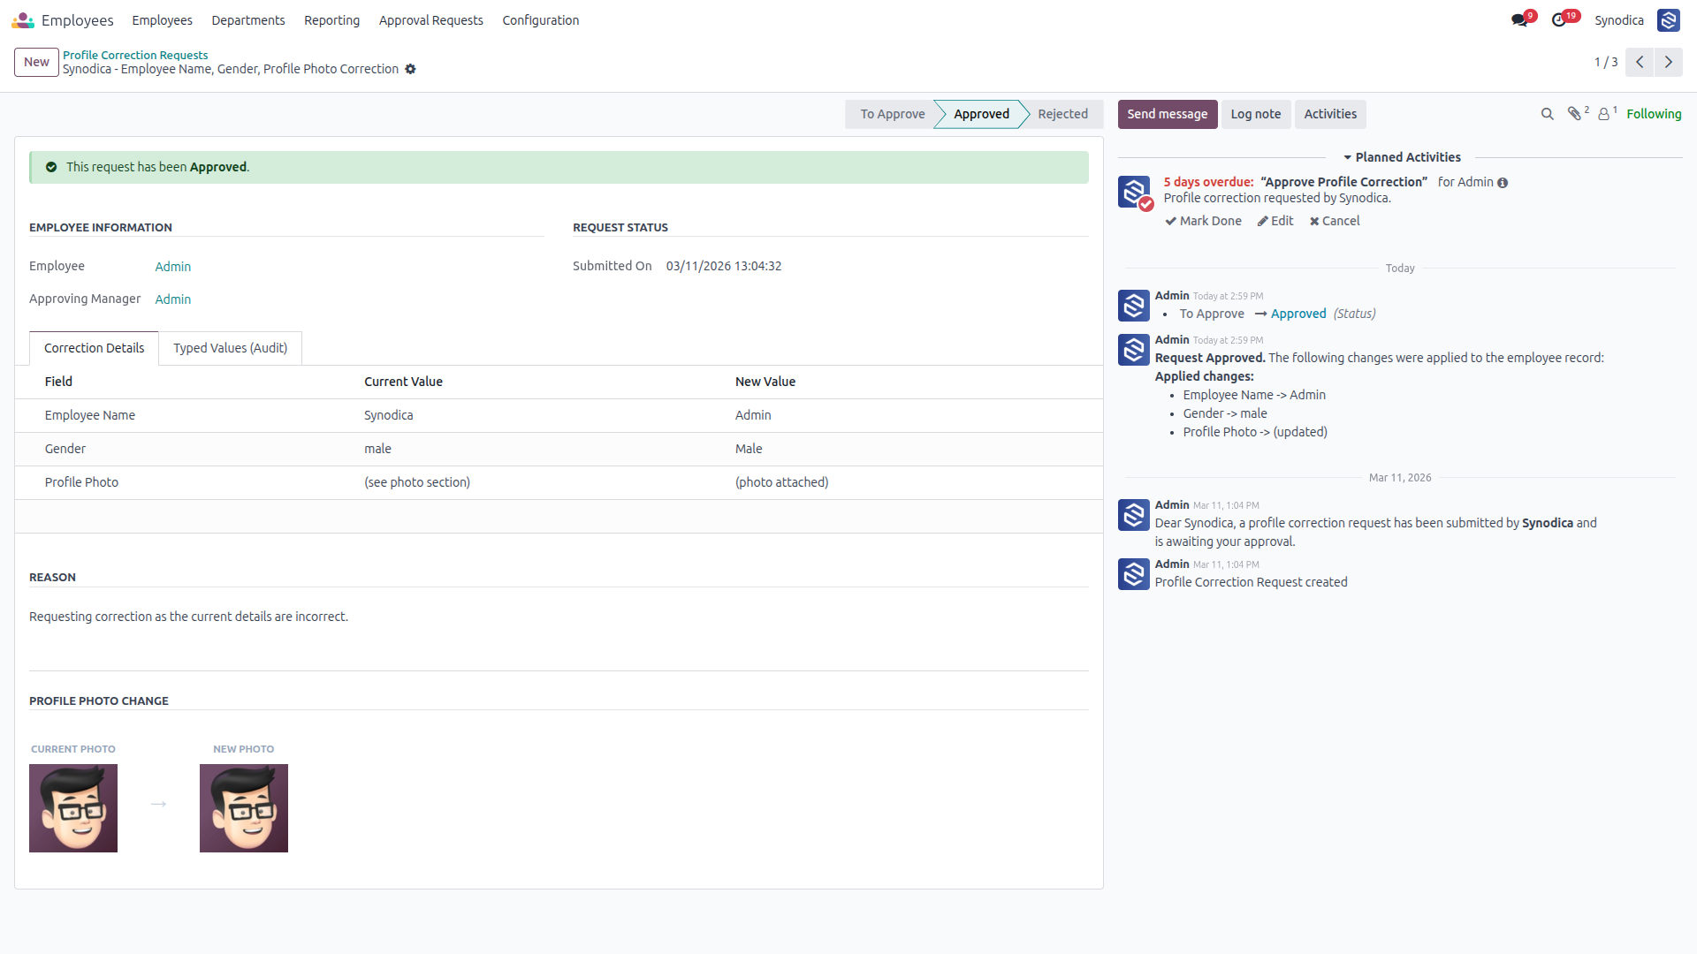1697x954 pixels.
Task: Click the Approved status stage
Action: pos(981,114)
